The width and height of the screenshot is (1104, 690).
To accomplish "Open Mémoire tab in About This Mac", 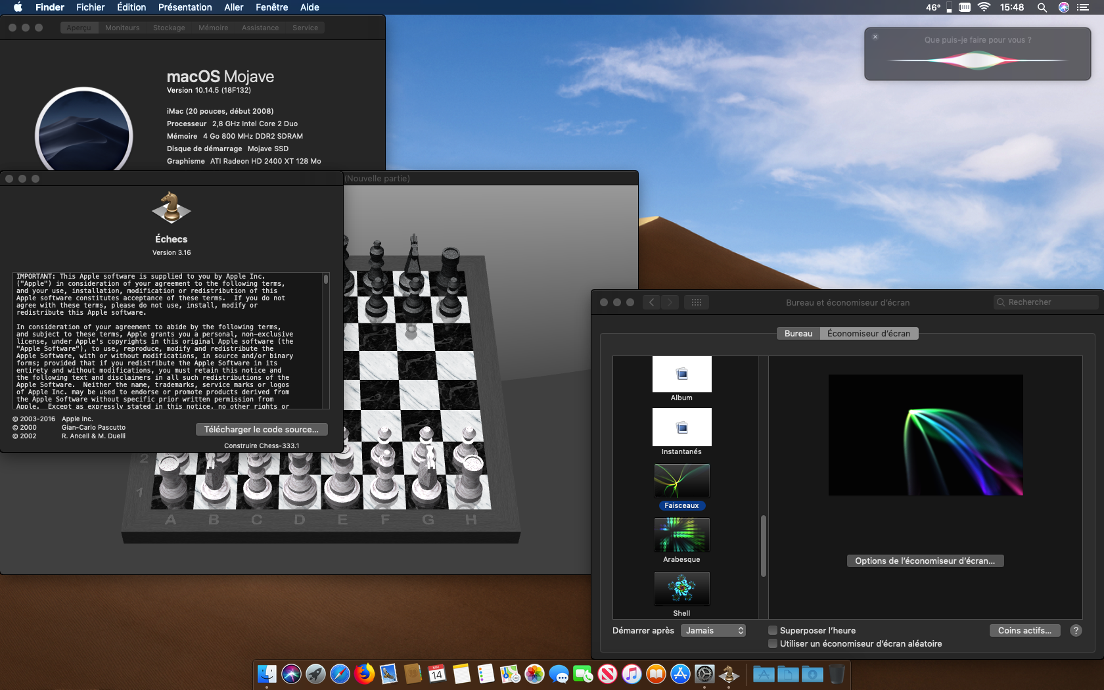I will coord(214,28).
